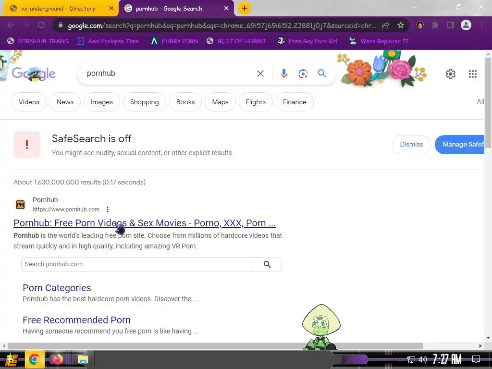Open the BEST OF HORRO... bookmark
Viewport: 492px width, 369px height.
(238, 41)
